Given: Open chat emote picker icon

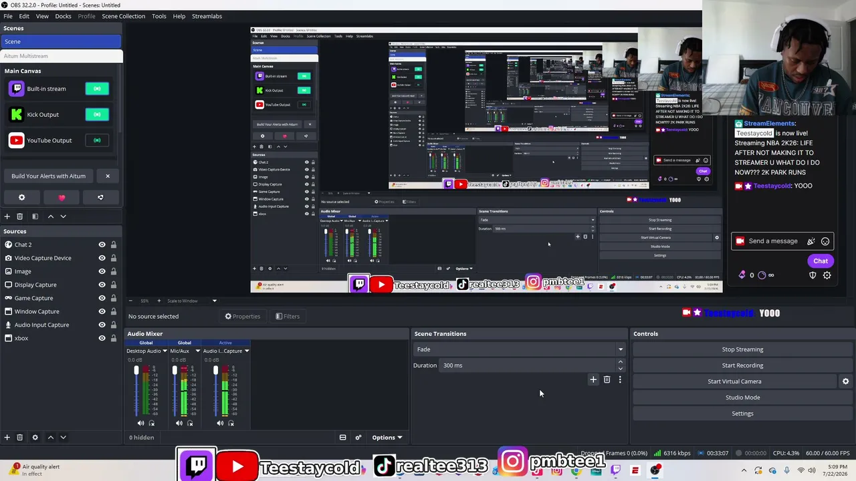Looking at the screenshot, I should (825, 241).
